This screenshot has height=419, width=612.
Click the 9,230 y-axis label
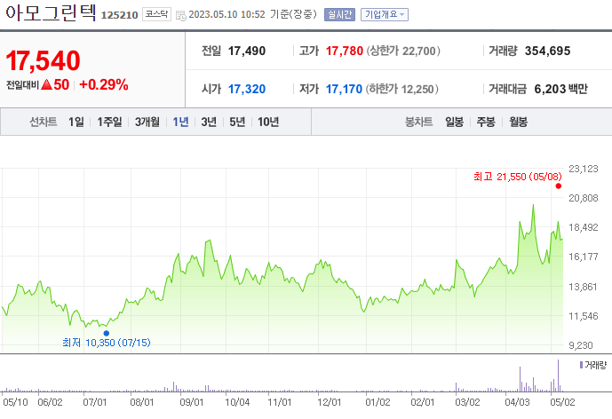pyautogui.click(x=581, y=345)
